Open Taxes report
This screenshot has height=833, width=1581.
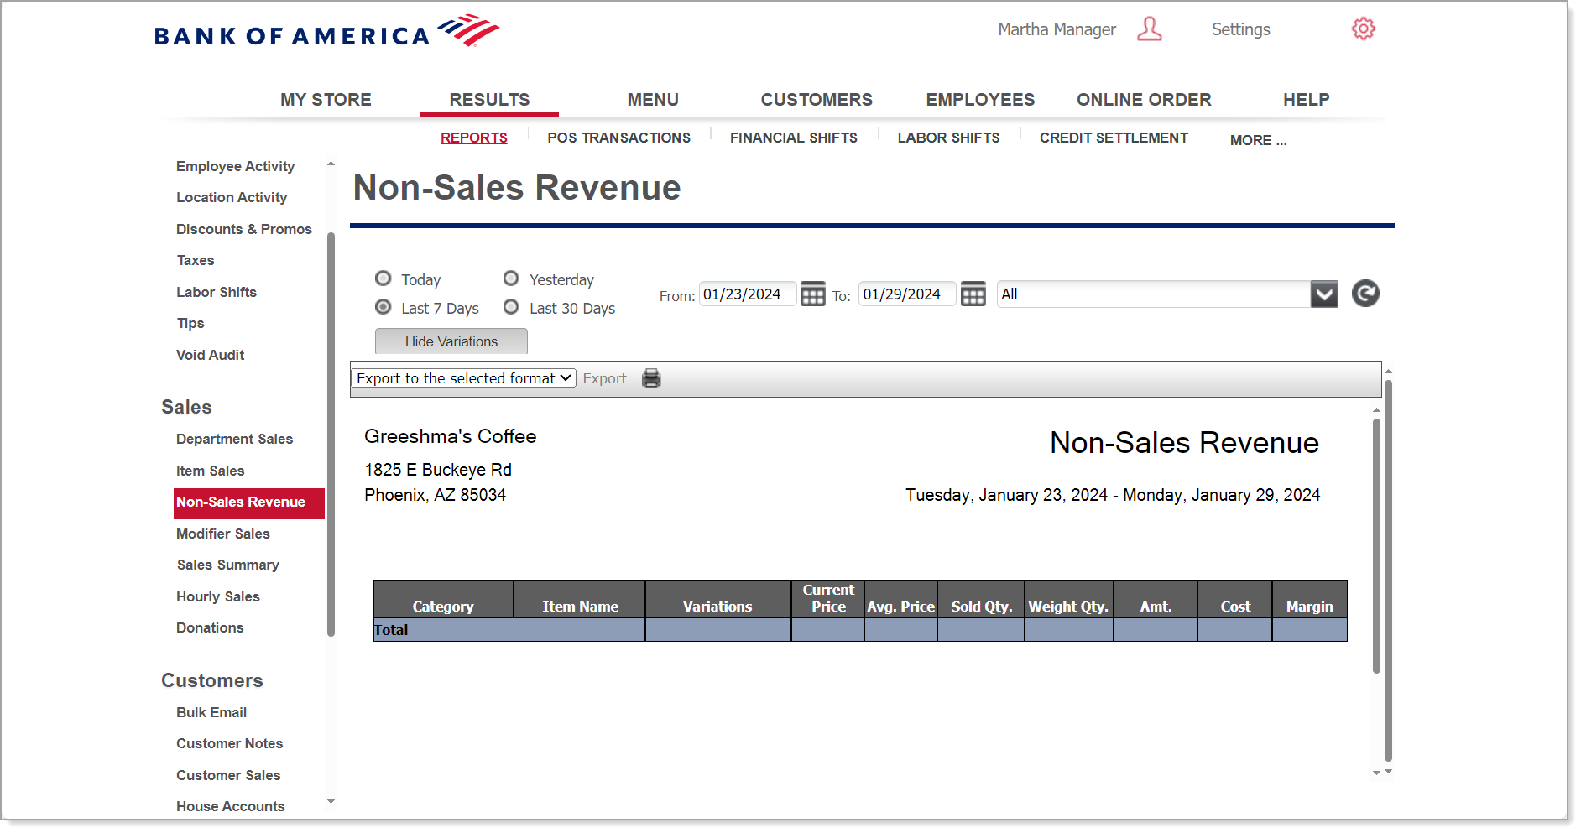[196, 260]
